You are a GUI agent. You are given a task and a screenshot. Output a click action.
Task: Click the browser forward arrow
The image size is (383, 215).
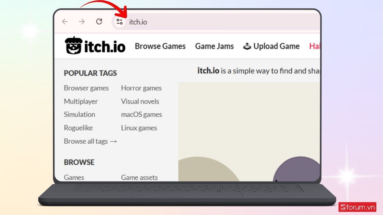click(x=82, y=22)
